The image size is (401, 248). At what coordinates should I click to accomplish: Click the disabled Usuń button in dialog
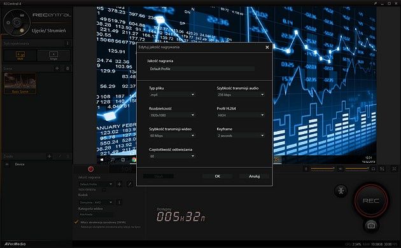pos(158,176)
